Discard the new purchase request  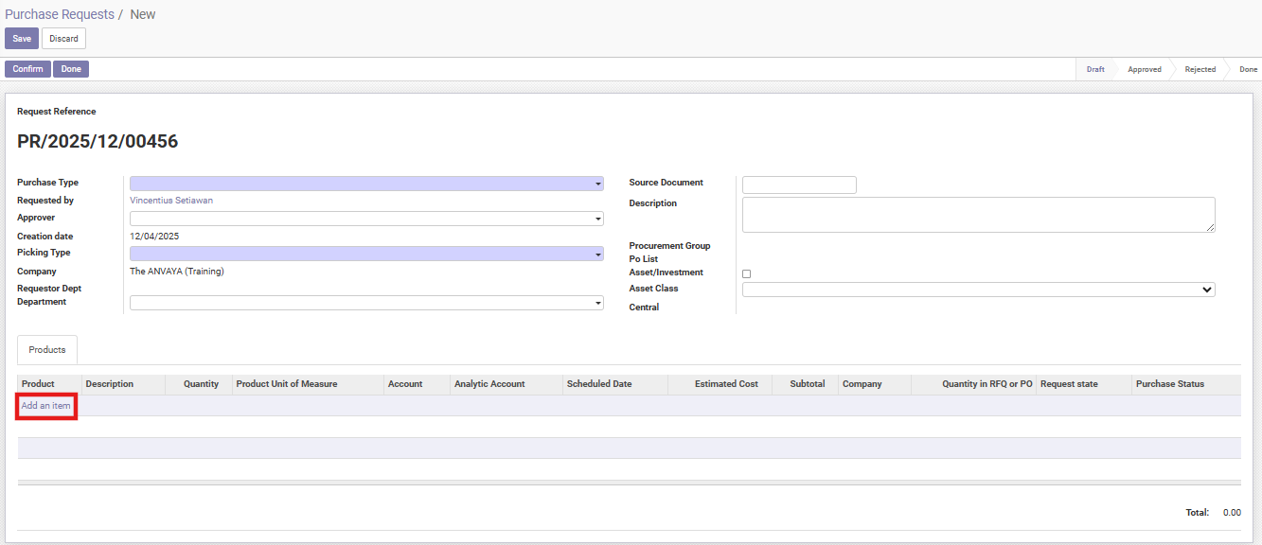click(63, 39)
